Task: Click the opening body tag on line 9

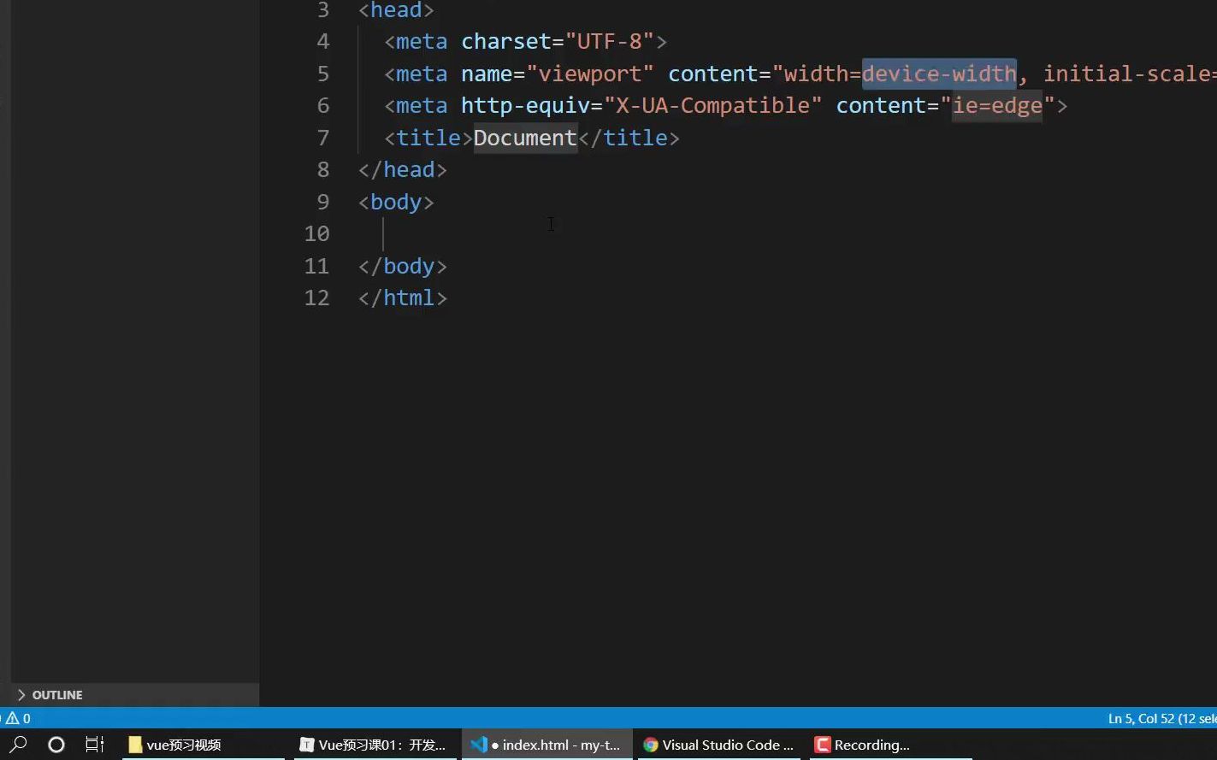Action: point(396,202)
